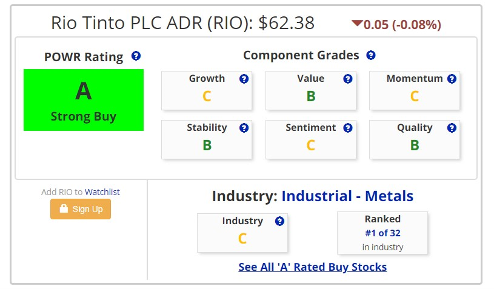
Task: Click the lock icon on Sign Up
Action: tap(64, 208)
